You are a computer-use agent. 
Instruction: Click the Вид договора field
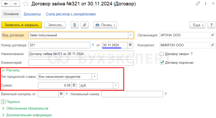[78, 35]
